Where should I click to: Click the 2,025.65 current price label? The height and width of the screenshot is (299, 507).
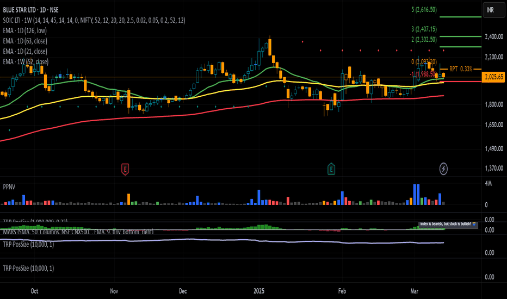tap(494, 77)
